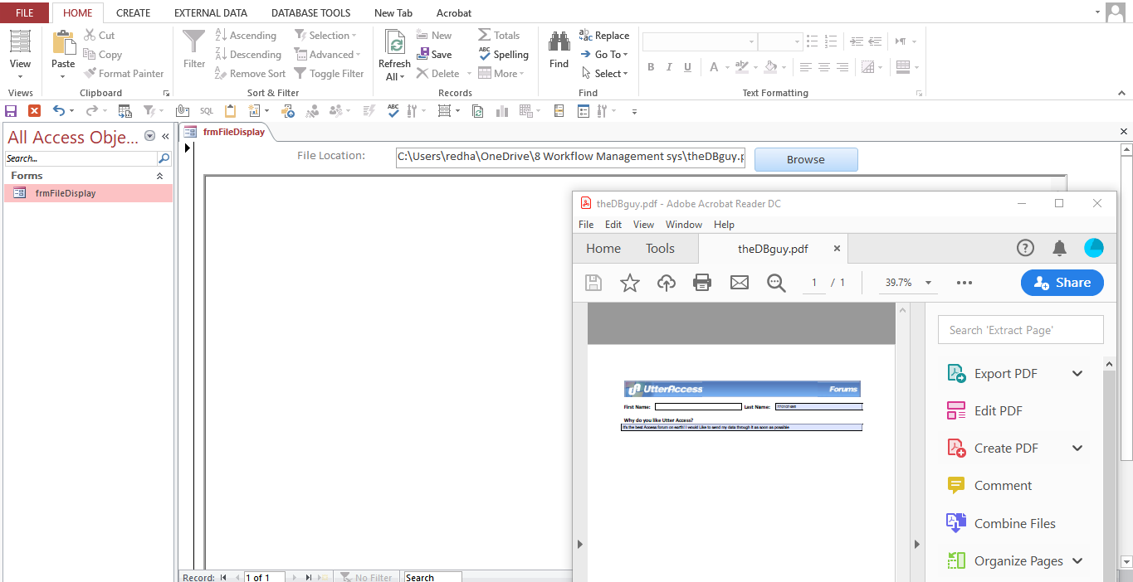Expand the Organize Pages tool chevron
The image size is (1133, 582).
(1077, 561)
